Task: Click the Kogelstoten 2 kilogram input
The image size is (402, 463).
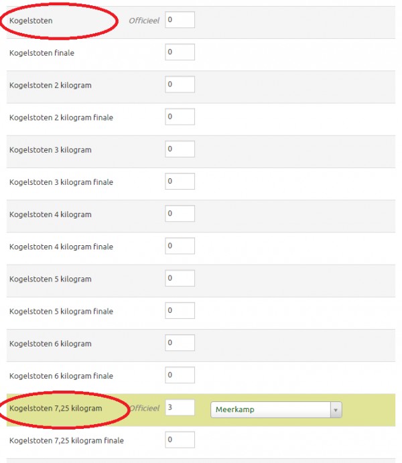Action: (x=180, y=84)
